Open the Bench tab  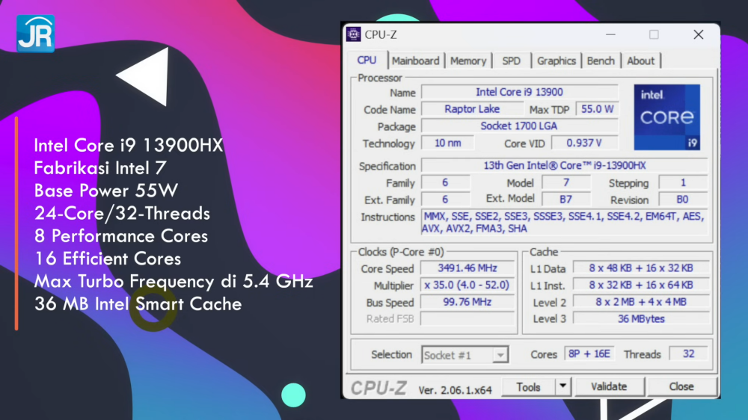pyautogui.click(x=601, y=61)
